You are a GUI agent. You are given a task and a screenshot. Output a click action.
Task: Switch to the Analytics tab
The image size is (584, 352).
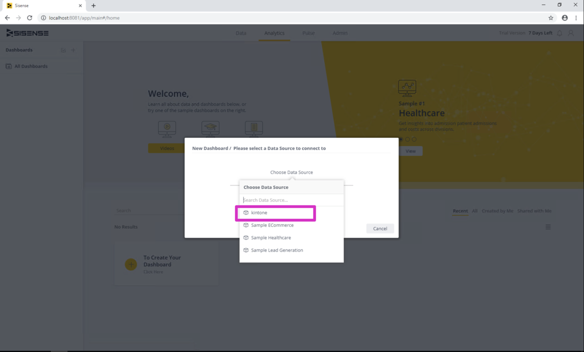click(274, 33)
